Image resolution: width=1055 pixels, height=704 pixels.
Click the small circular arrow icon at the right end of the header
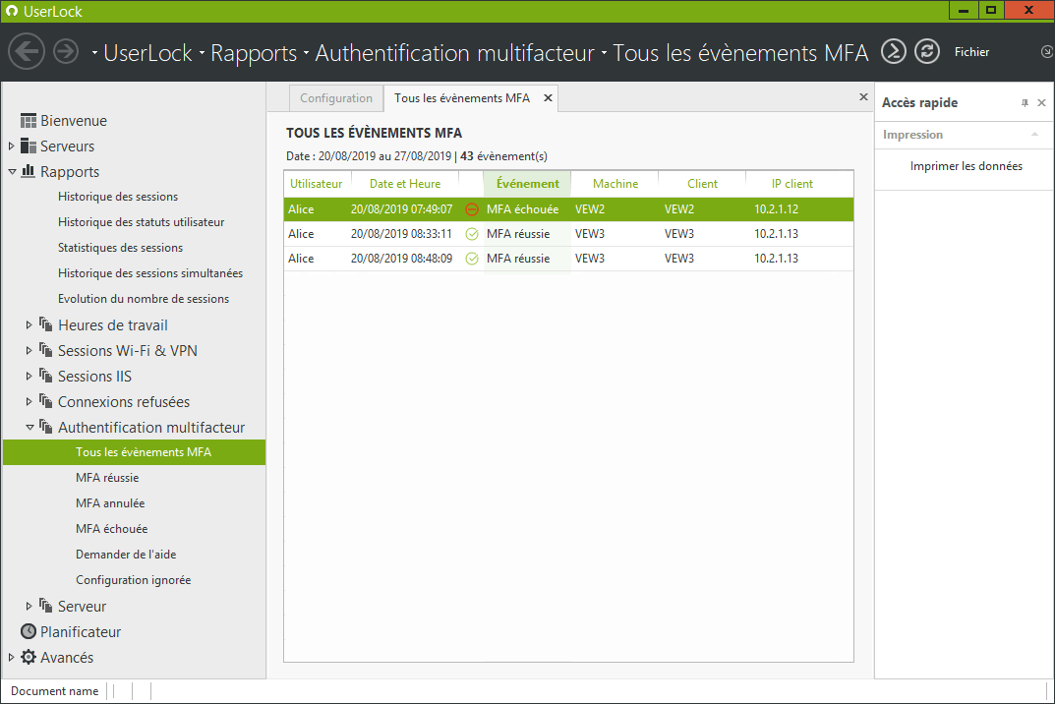tap(1047, 51)
